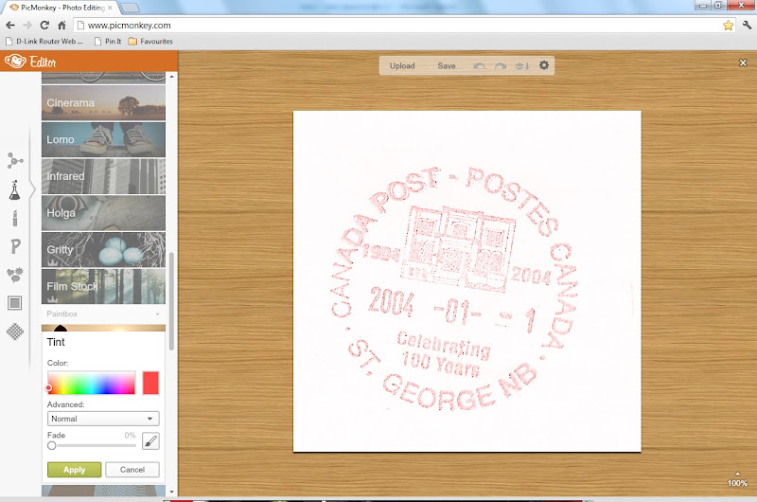Click the layers flatten icon in toolbar
This screenshot has height=502, width=757.
pos(522,65)
